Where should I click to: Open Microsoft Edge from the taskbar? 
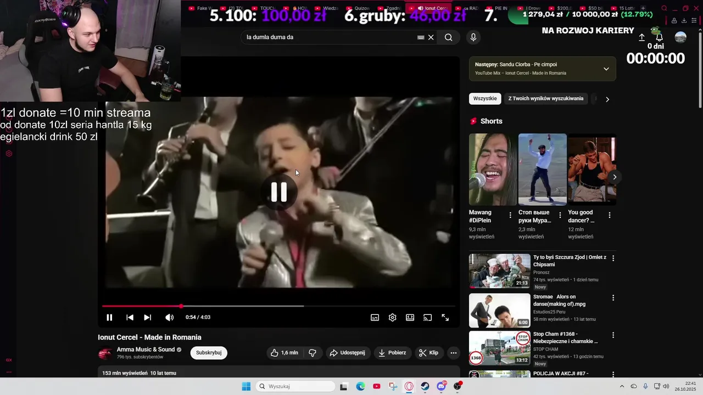click(360, 386)
